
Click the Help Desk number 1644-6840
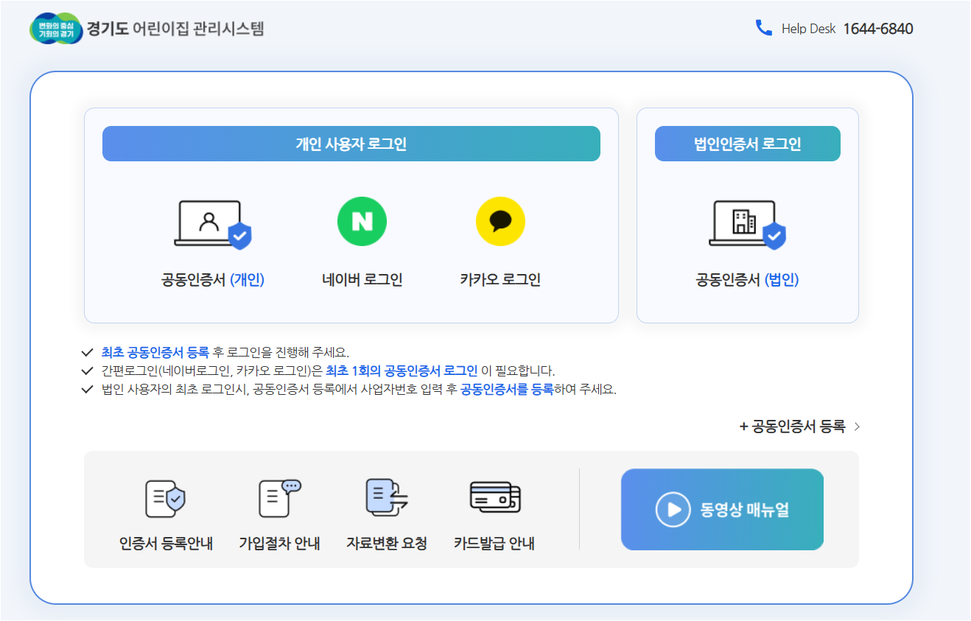point(878,29)
